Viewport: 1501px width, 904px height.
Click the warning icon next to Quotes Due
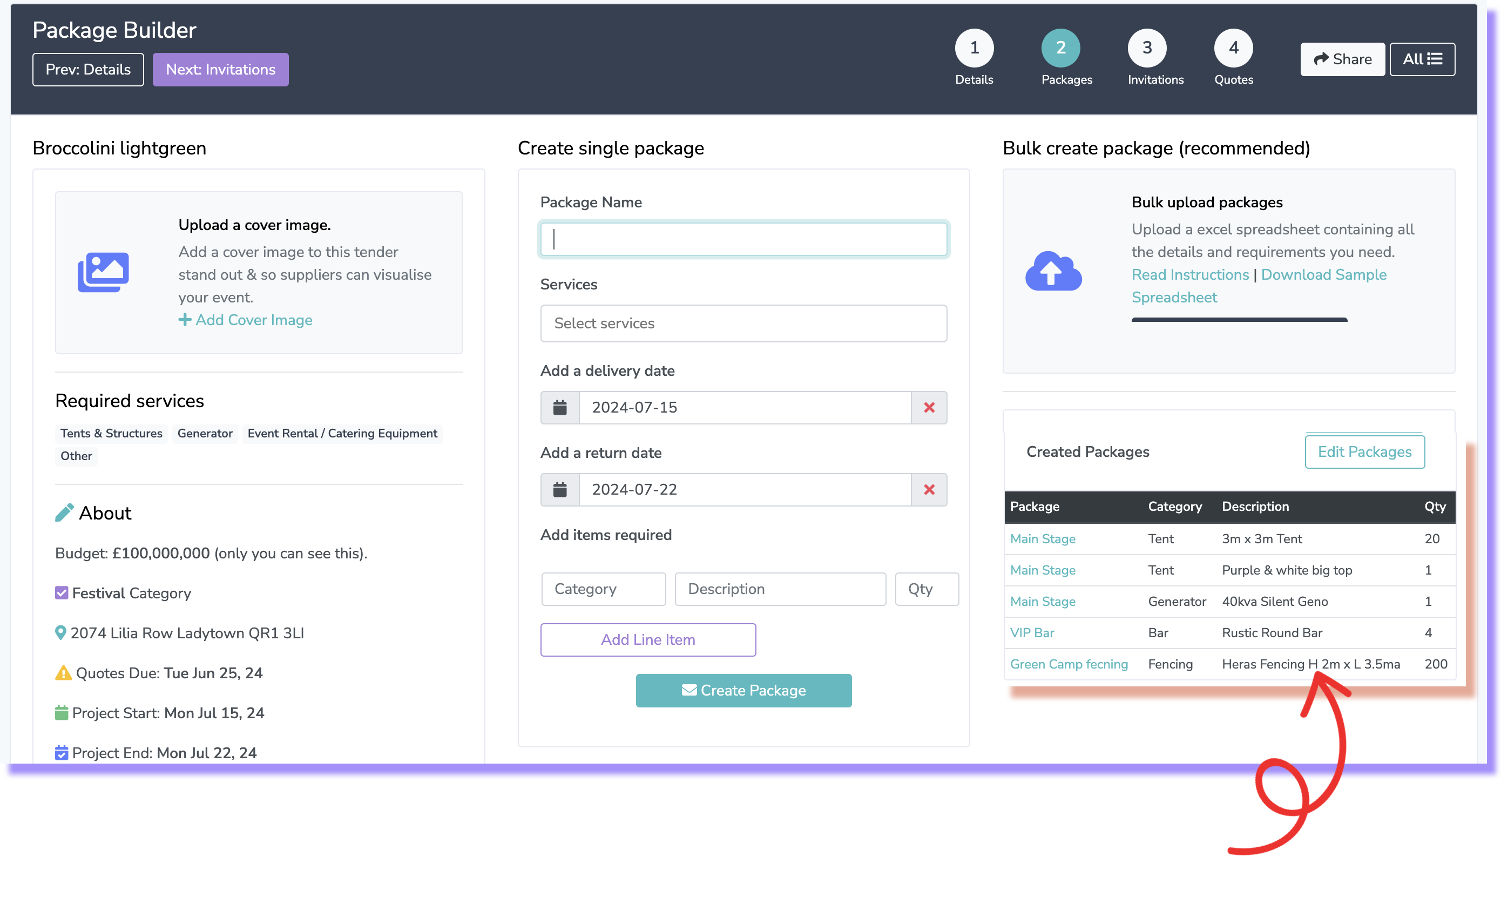[63, 673]
